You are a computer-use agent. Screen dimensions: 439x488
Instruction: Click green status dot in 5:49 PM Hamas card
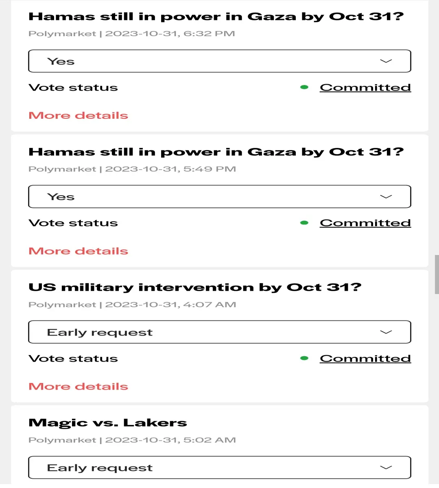pos(304,222)
